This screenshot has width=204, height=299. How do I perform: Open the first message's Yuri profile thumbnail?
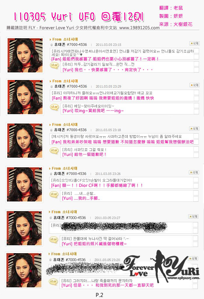(25, 55)
